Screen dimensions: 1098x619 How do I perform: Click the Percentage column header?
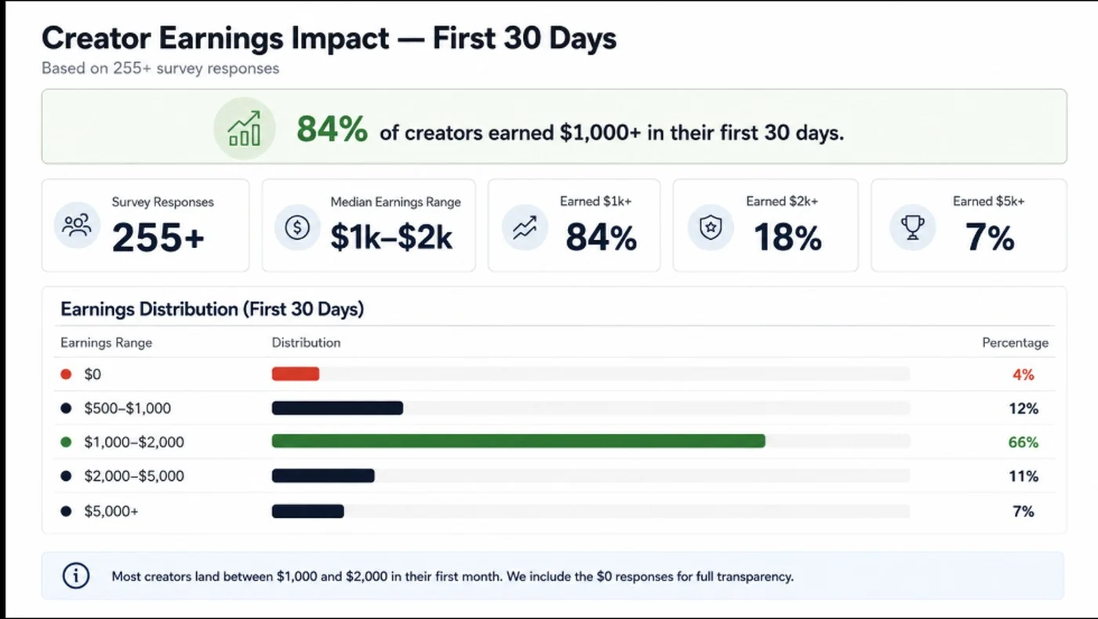point(1016,343)
